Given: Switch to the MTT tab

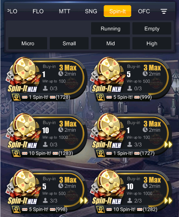Looking at the screenshot, I should click(x=64, y=11).
